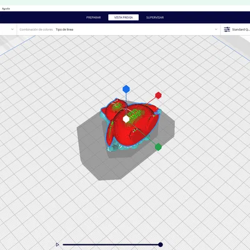Open the SUPERVISAR stage
Image resolution: width=250 pixels, height=250 pixels.
point(155,17)
